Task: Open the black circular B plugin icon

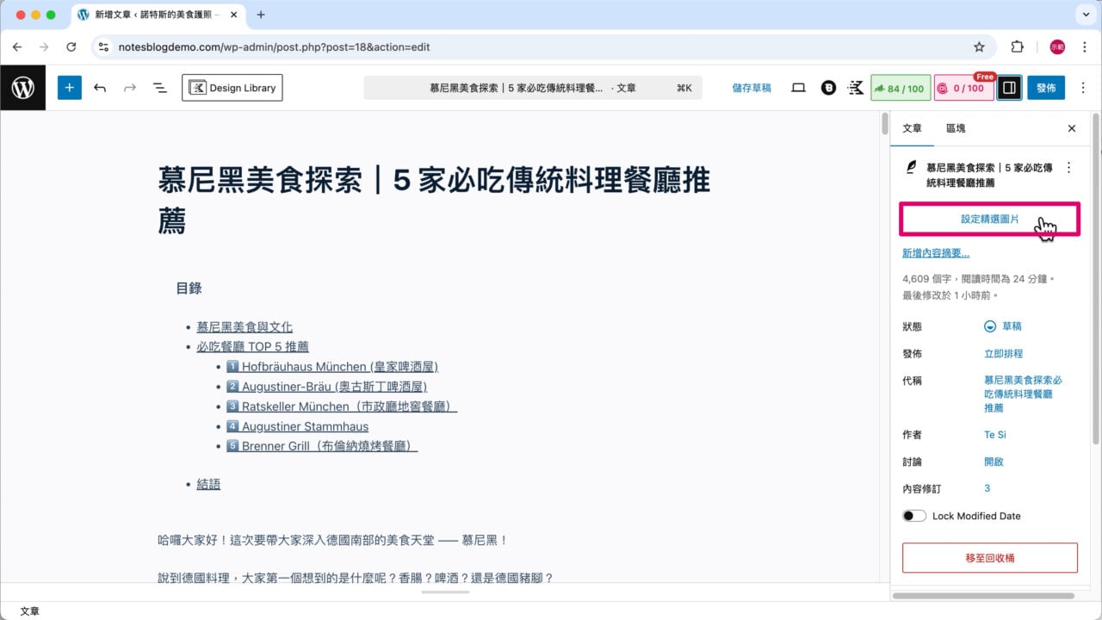Action: coord(828,87)
